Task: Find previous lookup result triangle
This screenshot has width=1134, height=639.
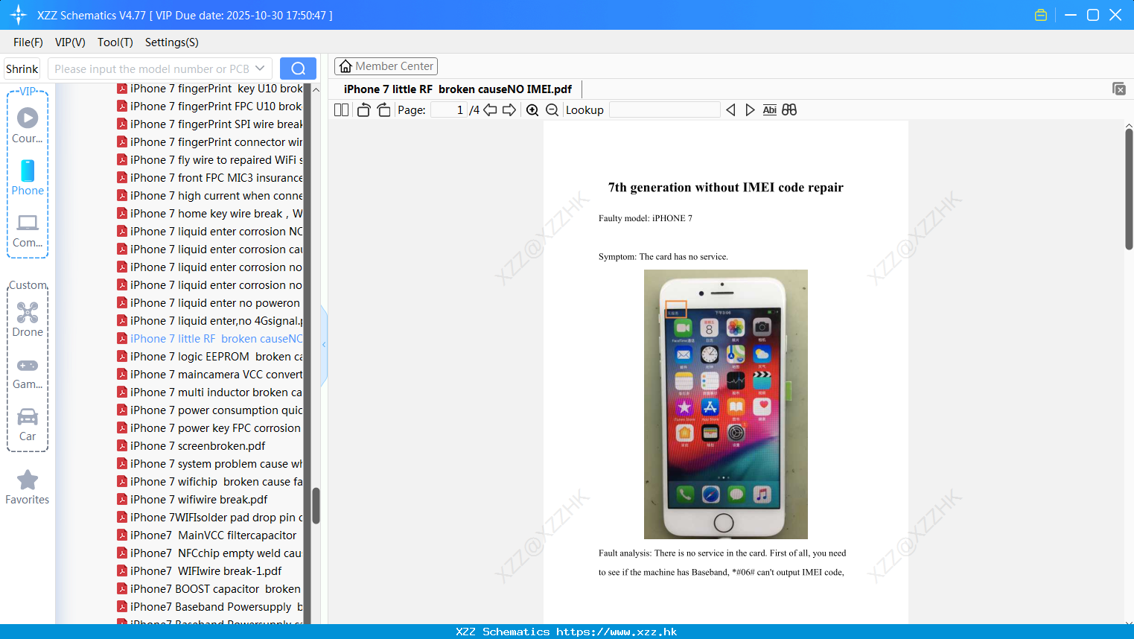Action: pos(730,110)
